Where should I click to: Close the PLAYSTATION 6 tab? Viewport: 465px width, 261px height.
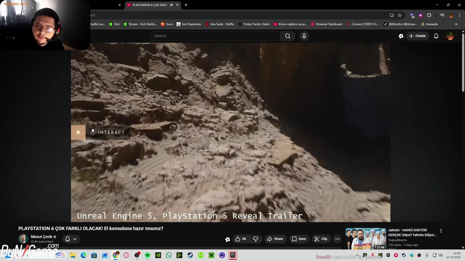(177, 5)
